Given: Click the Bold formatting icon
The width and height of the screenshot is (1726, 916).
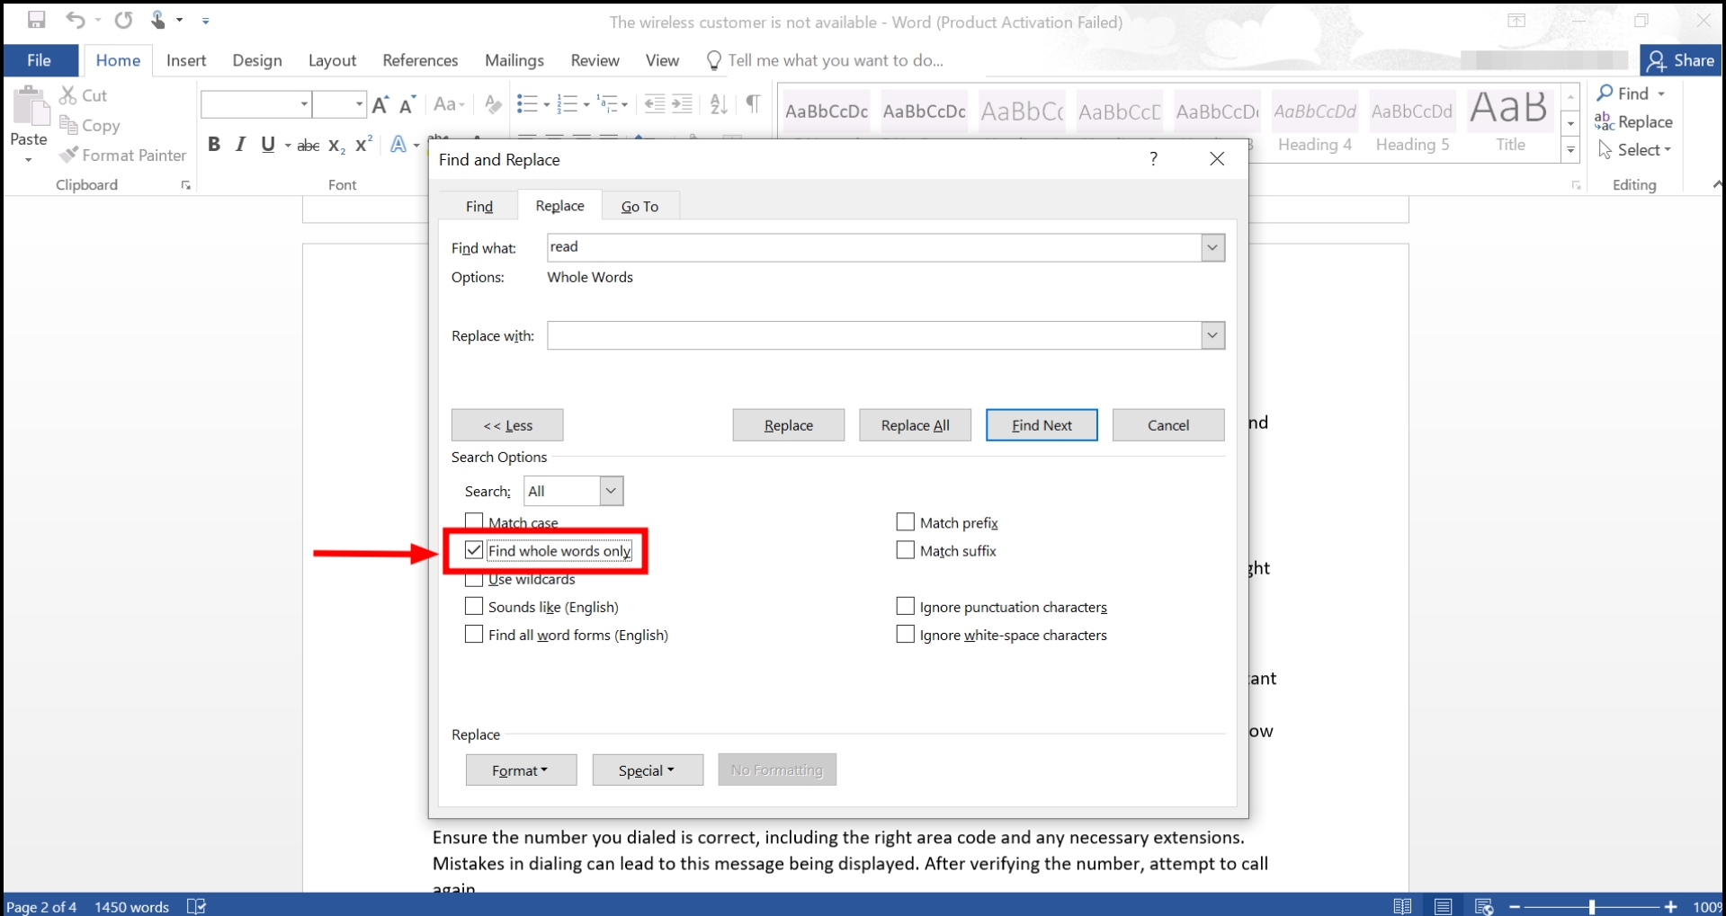Looking at the screenshot, I should click(x=214, y=145).
